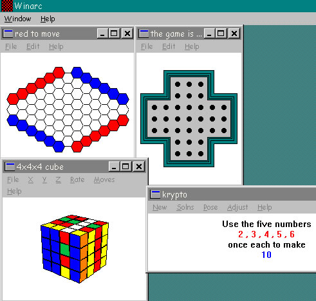Open the peg solitaire window's system menu icon
Image resolution: width=316 pixels, height=301 pixels.
pyautogui.click(x=144, y=33)
